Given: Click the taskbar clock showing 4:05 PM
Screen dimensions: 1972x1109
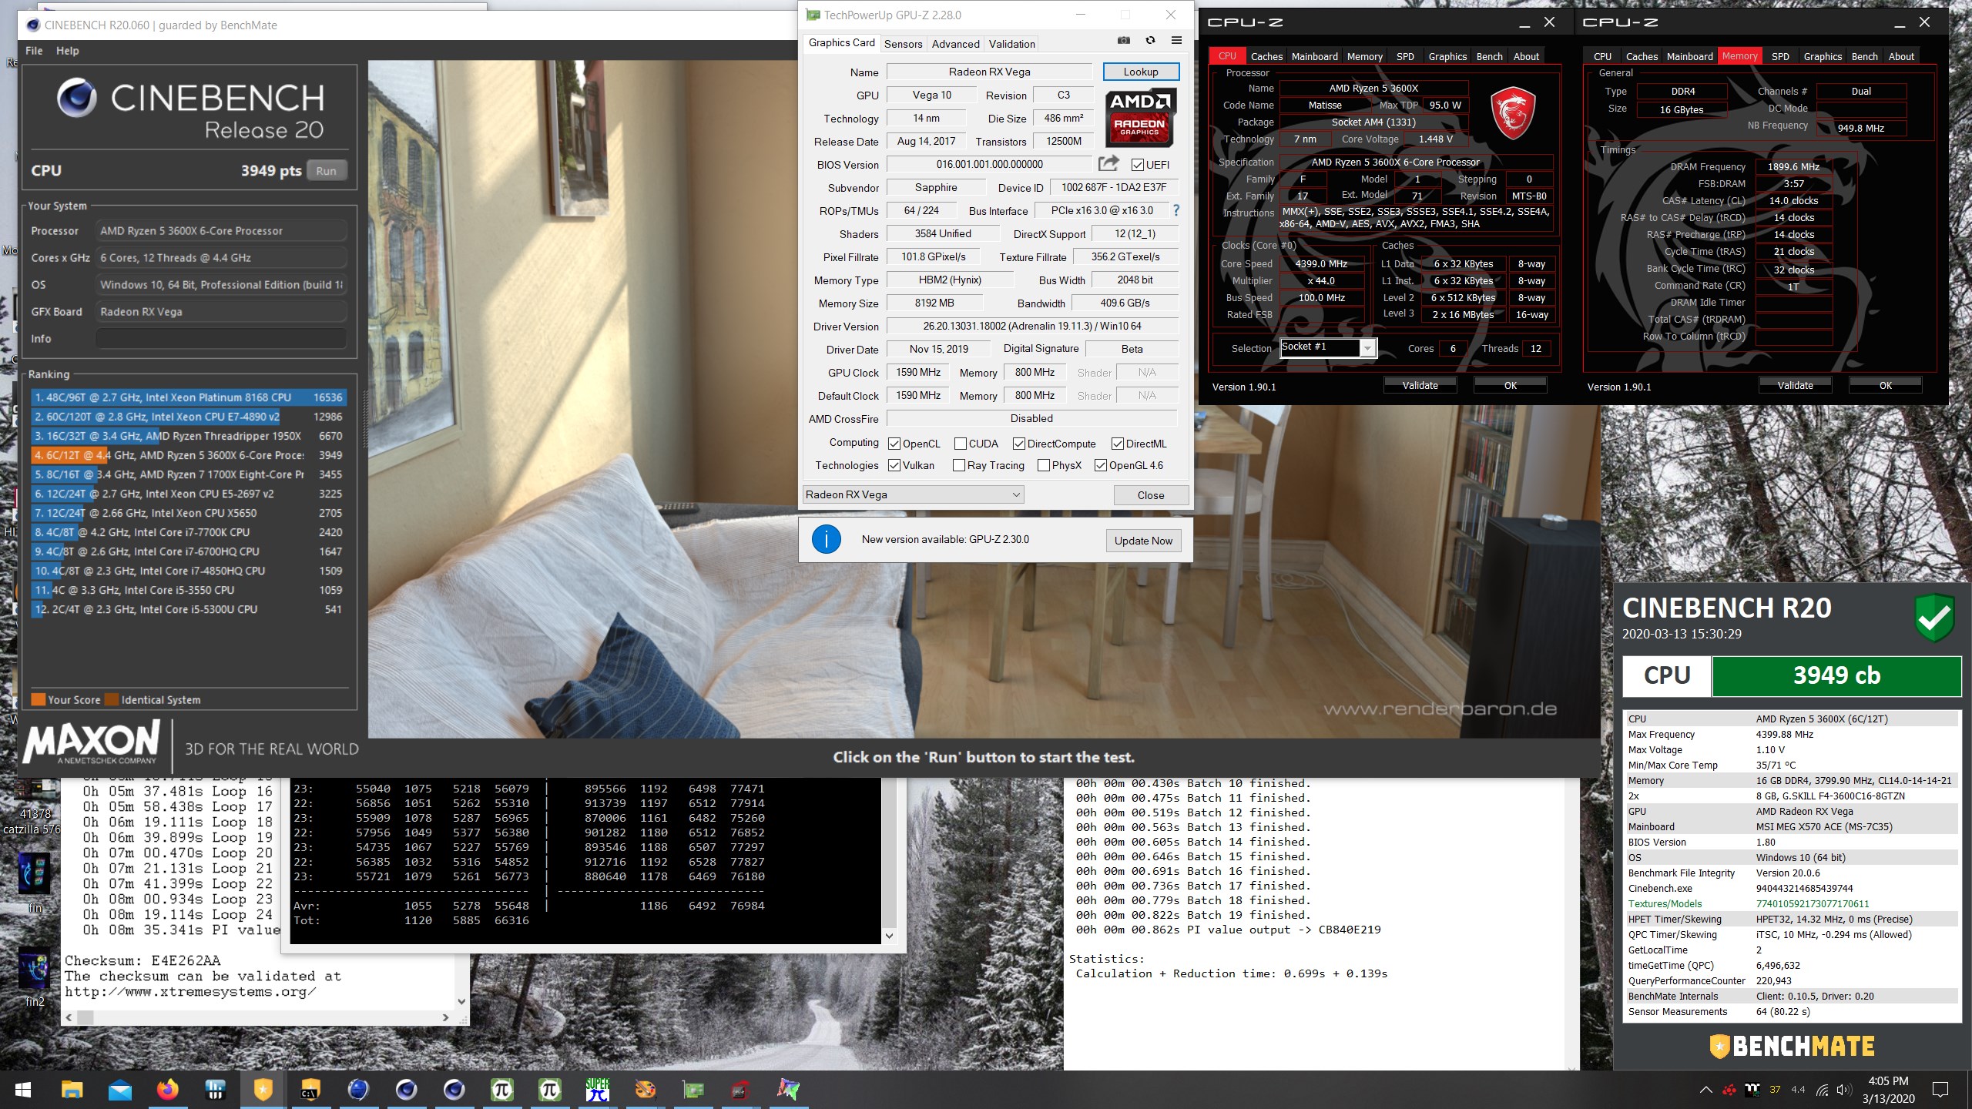Looking at the screenshot, I should (1888, 1090).
